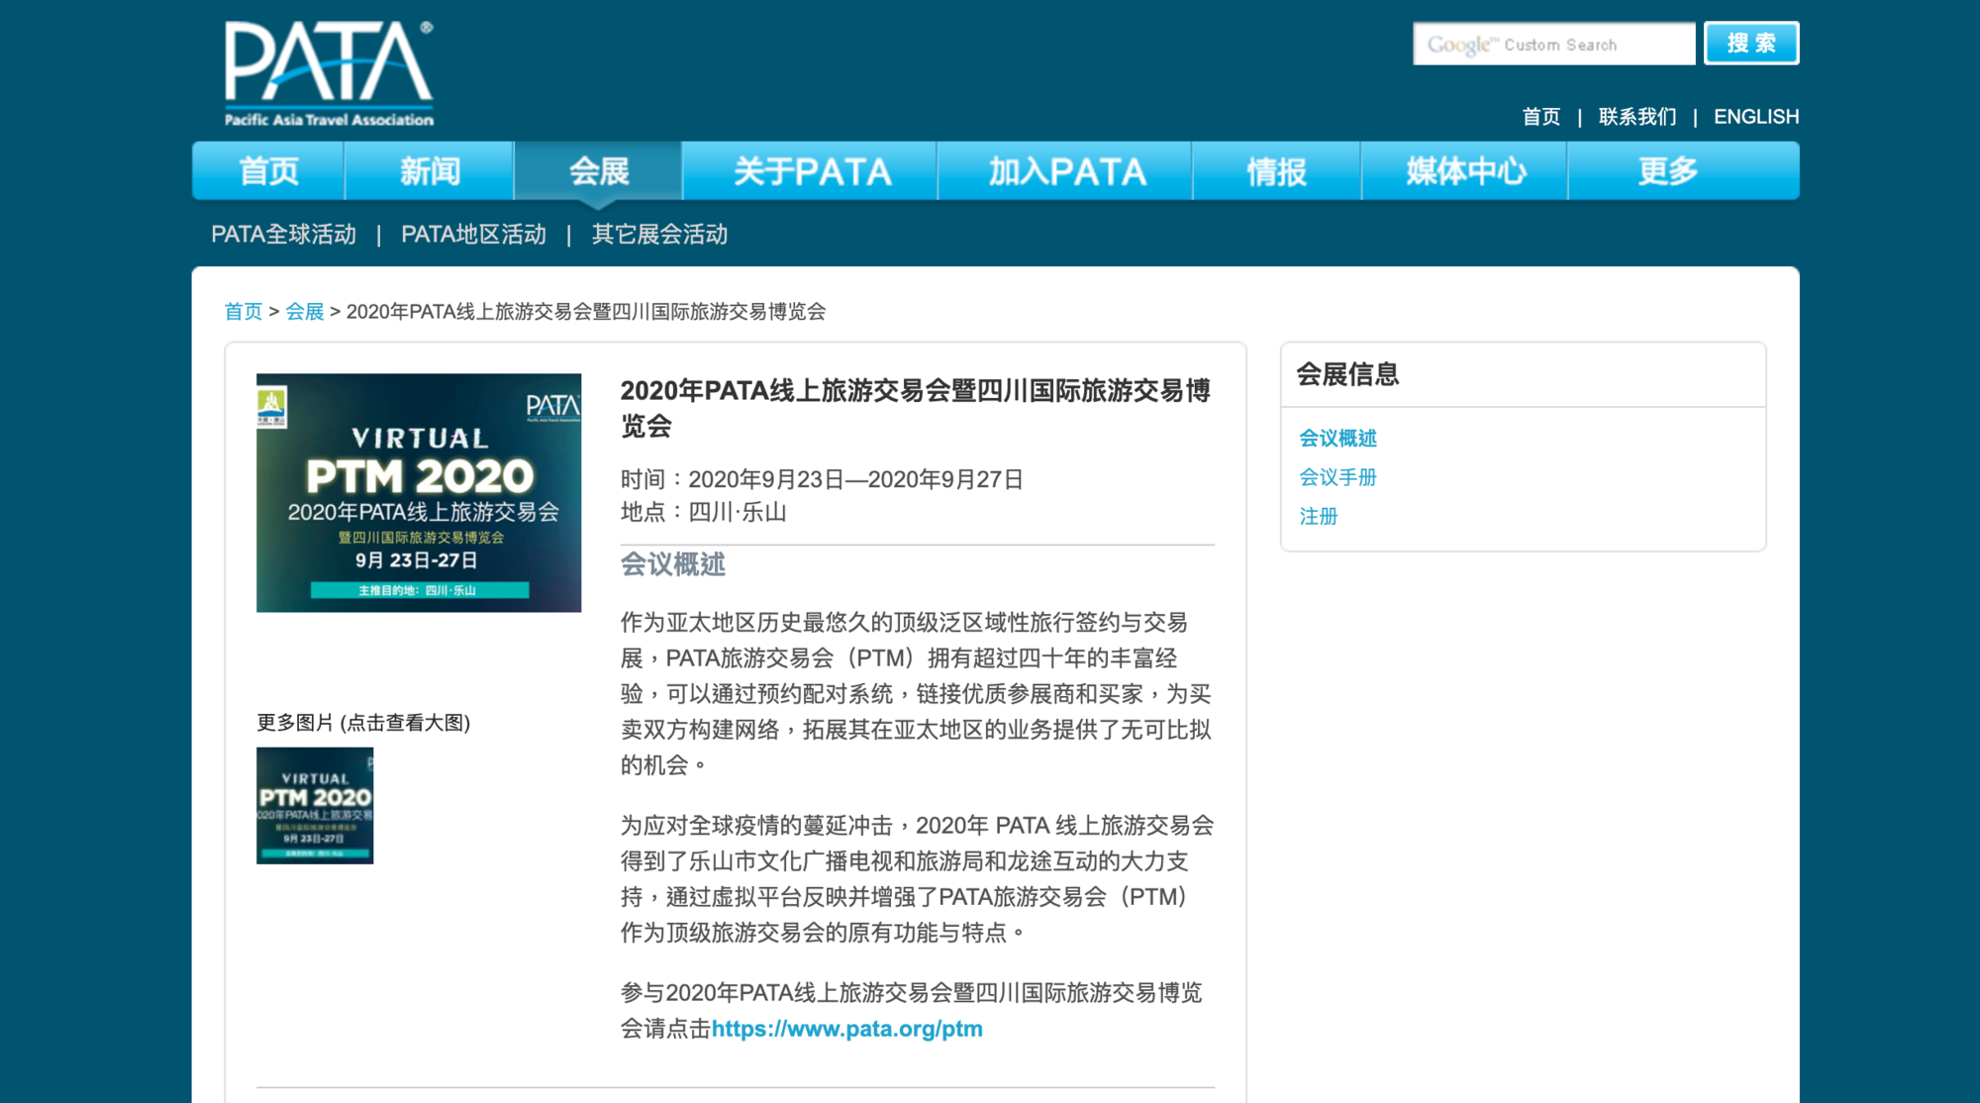Open 加入PATA navigation item
Image resolution: width=1980 pixels, height=1103 pixels.
coord(1066,171)
